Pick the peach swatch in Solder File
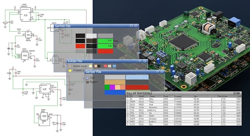250x136 pixels. [x=96, y=66]
